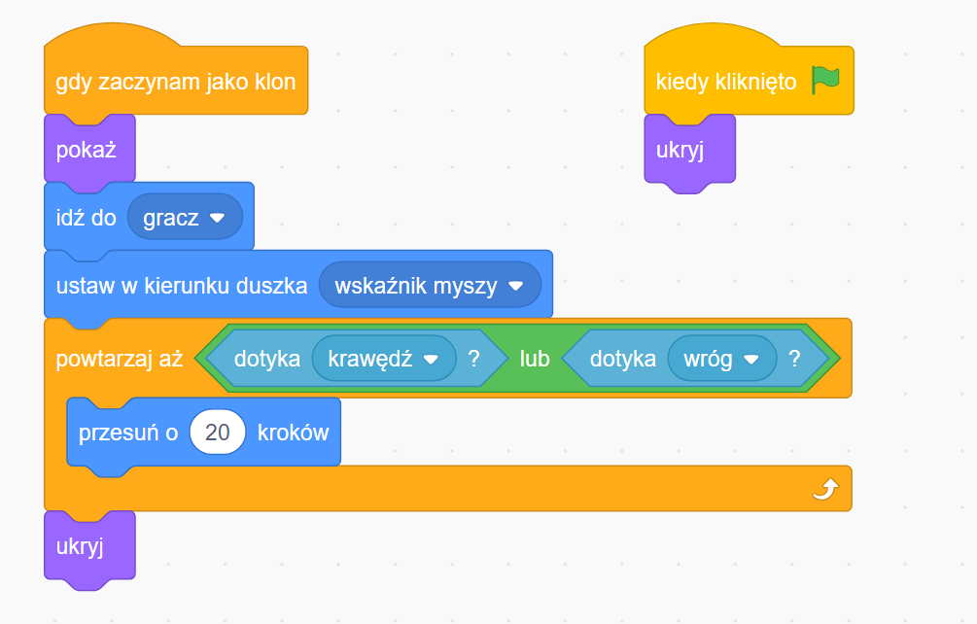The image size is (977, 624).
Task: Open the "gracz" dropdown in go-to block
Action: (217, 218)
